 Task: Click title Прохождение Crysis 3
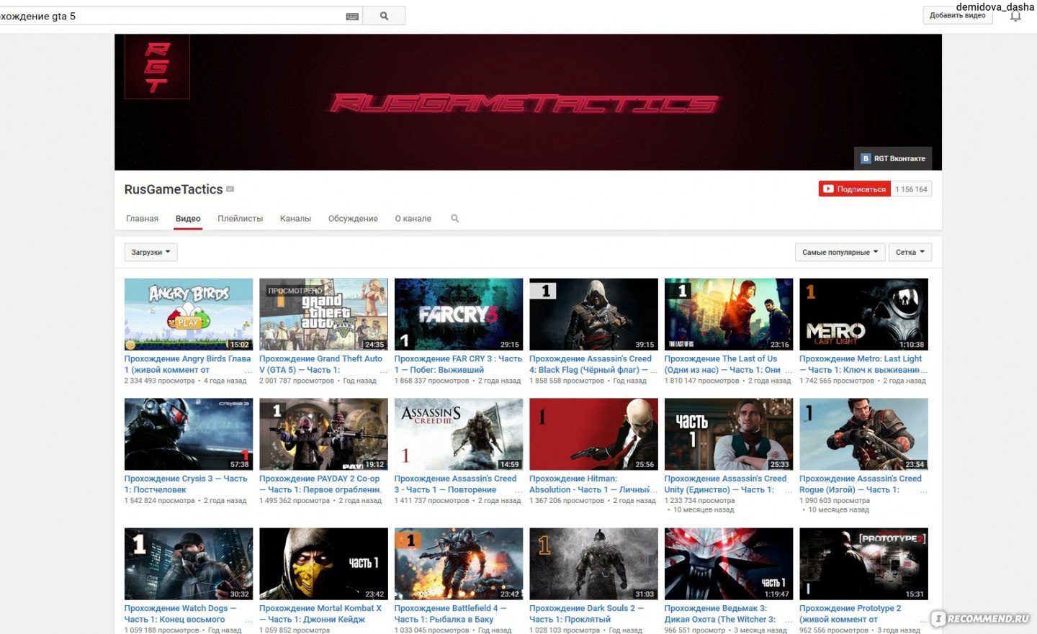[186, 484]
